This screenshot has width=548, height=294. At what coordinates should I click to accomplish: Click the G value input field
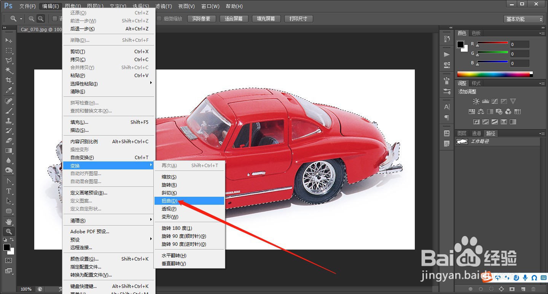520,54
